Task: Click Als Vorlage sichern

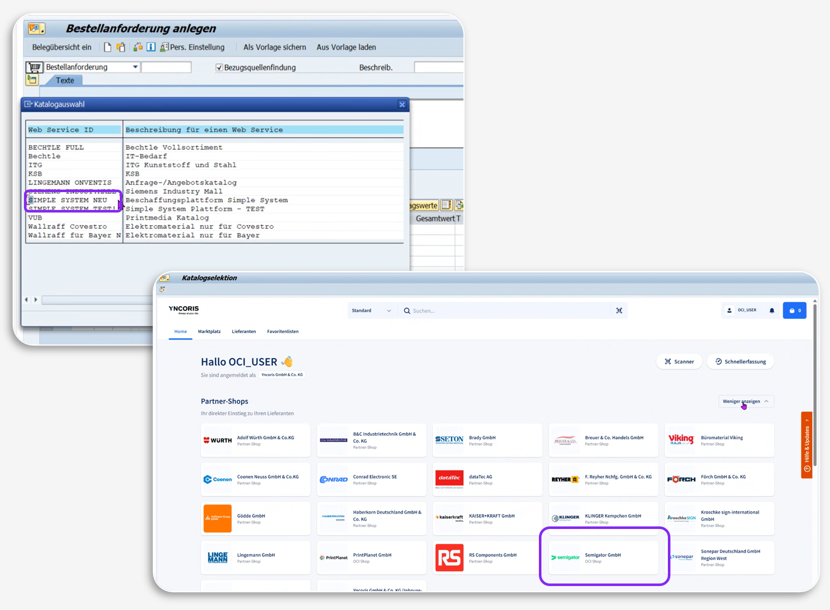Action: [x=275, y=47]
